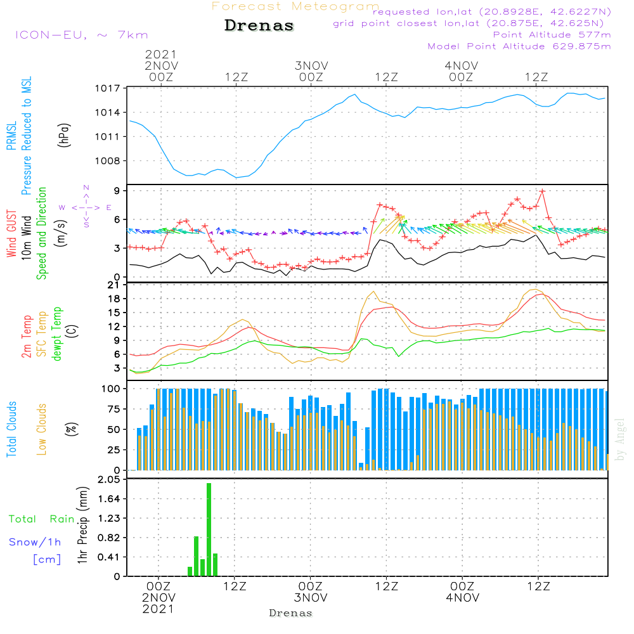This screenshot has height=634, width=634.
Task: Click the highest wind gust peak marker
Action: [542, 191]
